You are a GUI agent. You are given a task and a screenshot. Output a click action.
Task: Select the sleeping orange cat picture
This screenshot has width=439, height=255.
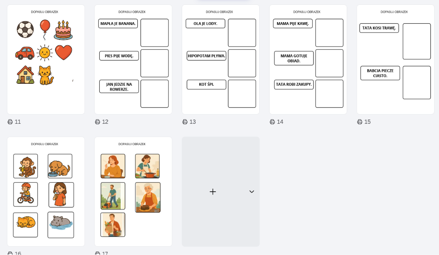pyautogui.click(x=25, y=225)
